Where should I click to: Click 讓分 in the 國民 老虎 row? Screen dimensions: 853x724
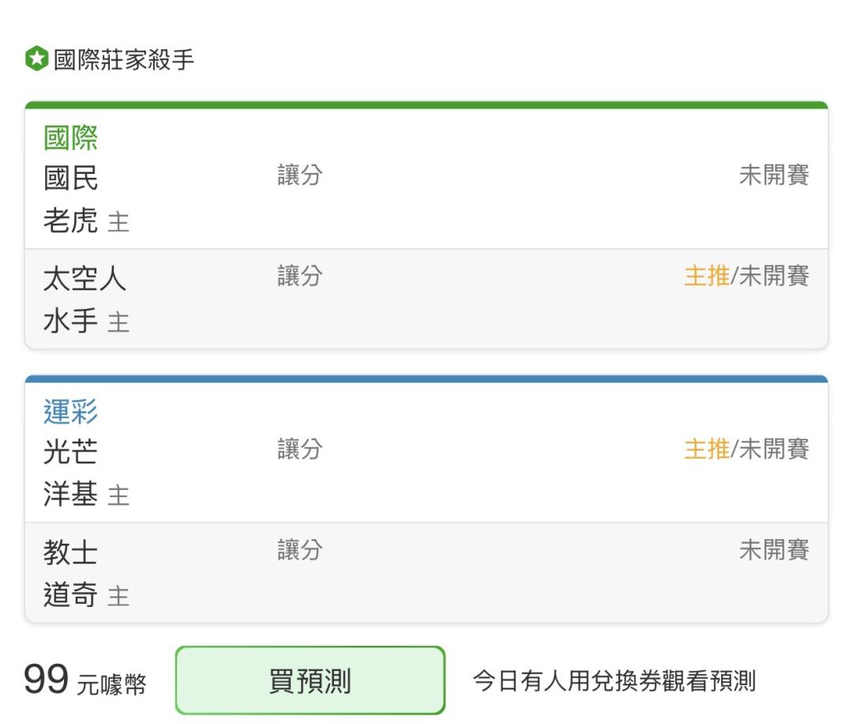pyautogui.click(x=300, y=175)
